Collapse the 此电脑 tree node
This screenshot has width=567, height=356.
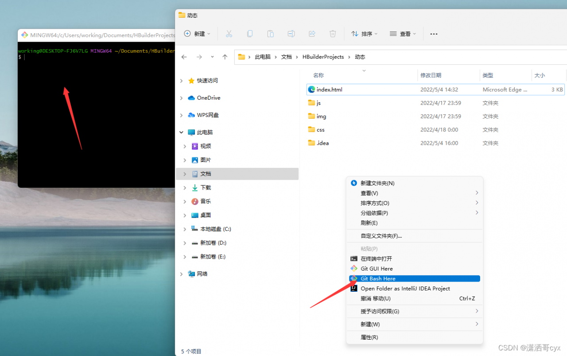(x=181, y=132)
